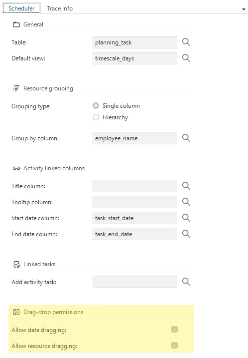248x358 pixels.
Task: Open the Tooltip column lookup
Action: 186,202
